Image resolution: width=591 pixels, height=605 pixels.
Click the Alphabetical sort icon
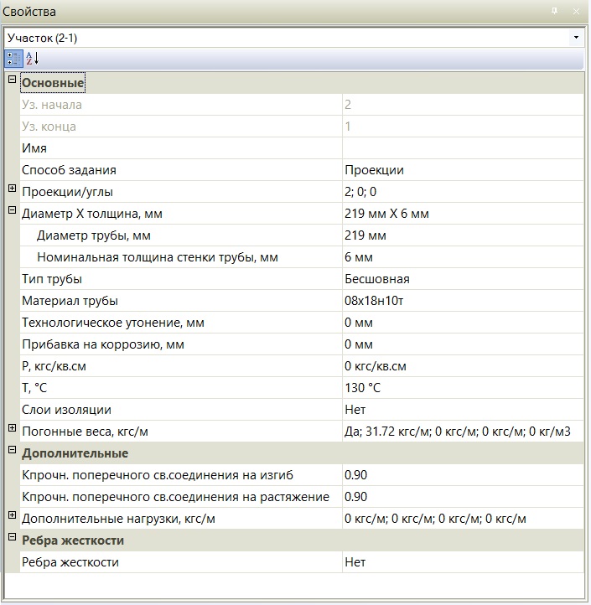point(32,59)
